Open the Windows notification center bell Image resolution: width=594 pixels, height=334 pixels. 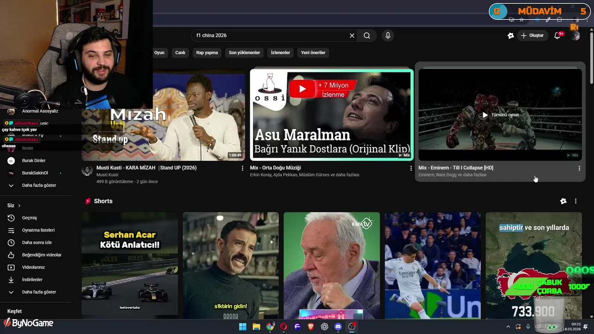(x=586, y=327)
